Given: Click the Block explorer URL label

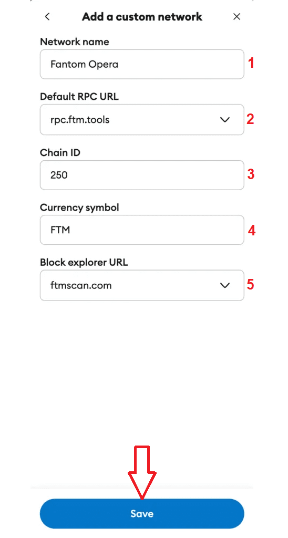Looking at the screenshot, I should click(x=84, y=263).
